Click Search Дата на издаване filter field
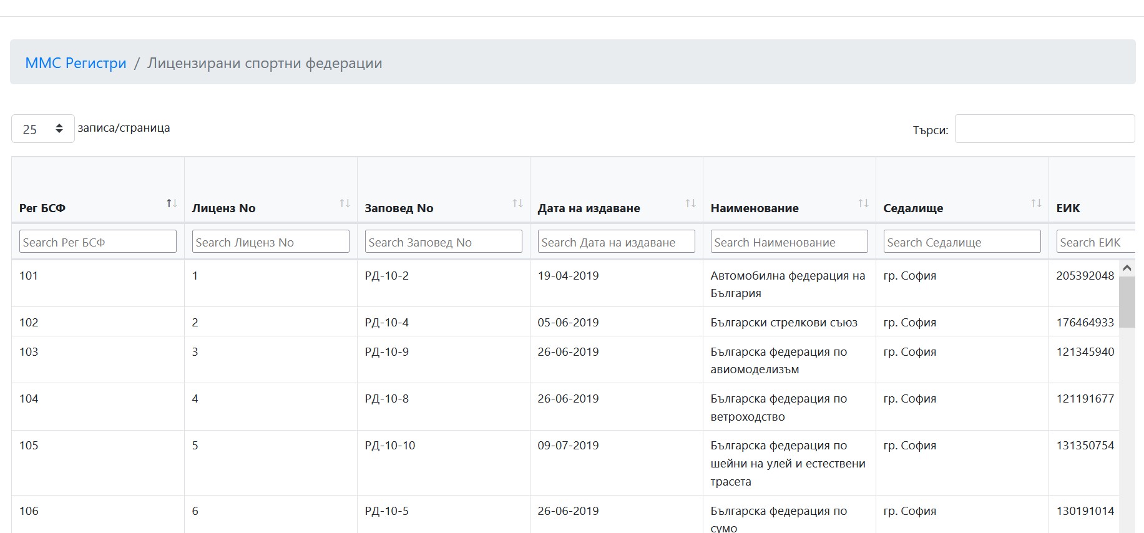1144x533 pixels. (617, 242)
